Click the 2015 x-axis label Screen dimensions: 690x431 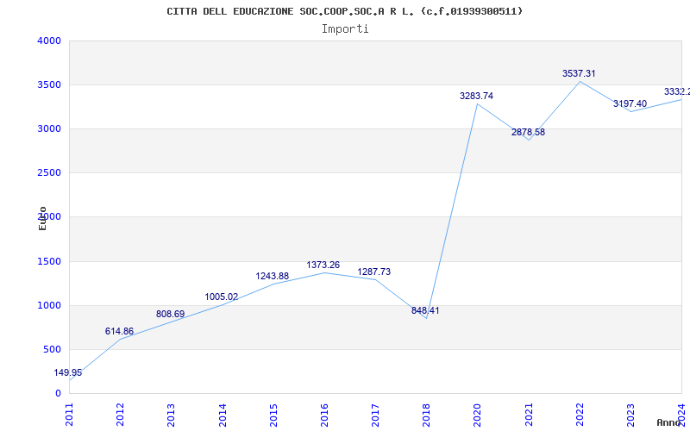[x=273, y=415]
